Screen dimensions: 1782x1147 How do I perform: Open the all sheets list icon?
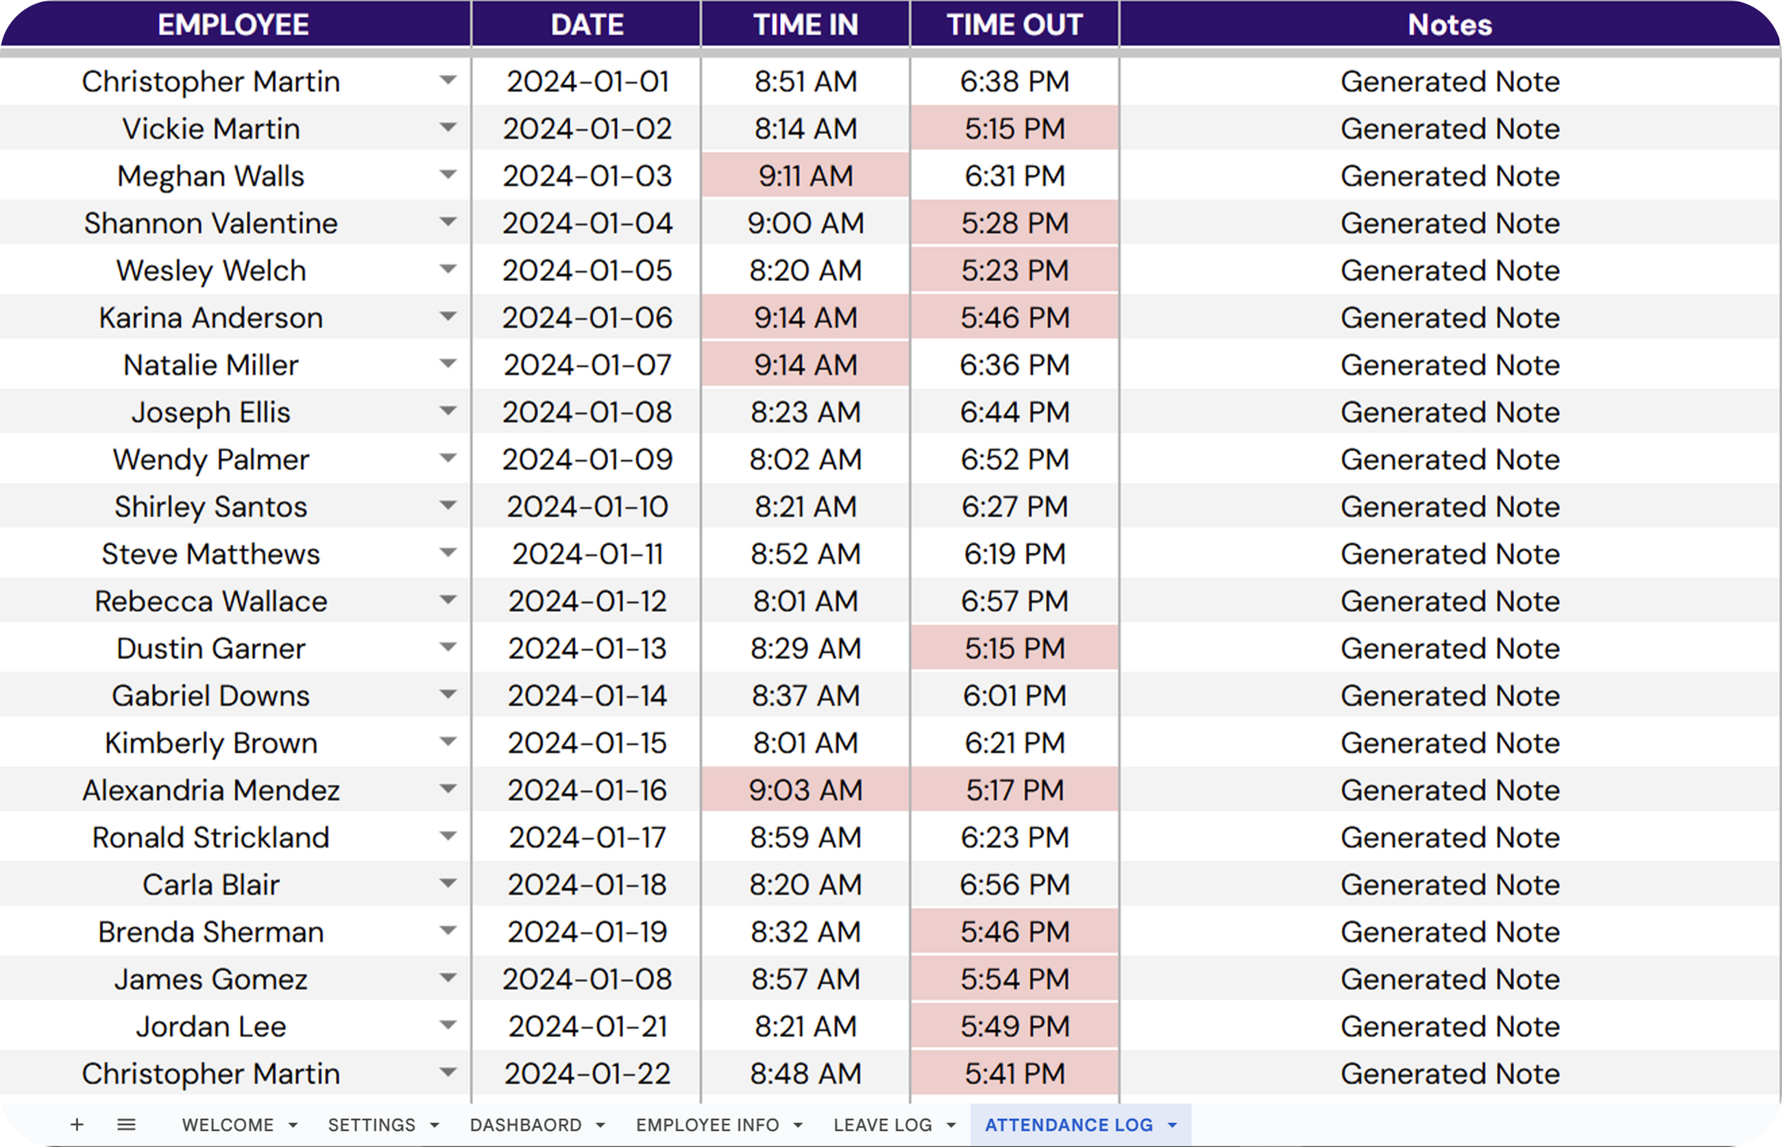tap(127, 1124)
